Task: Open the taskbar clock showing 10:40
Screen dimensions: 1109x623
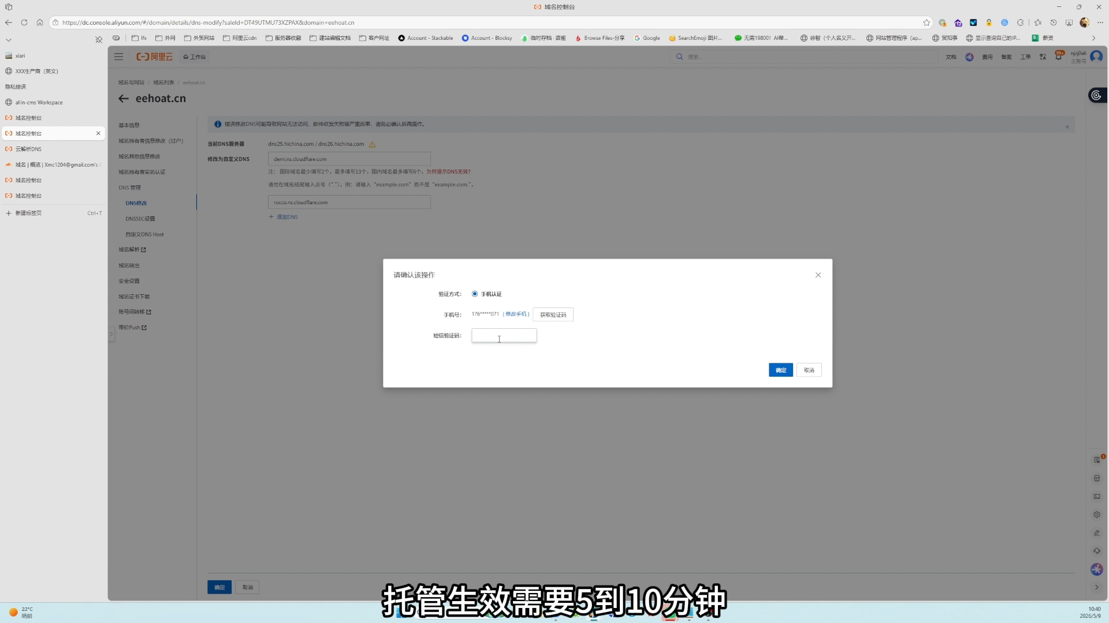Action: coord(1090,612)
